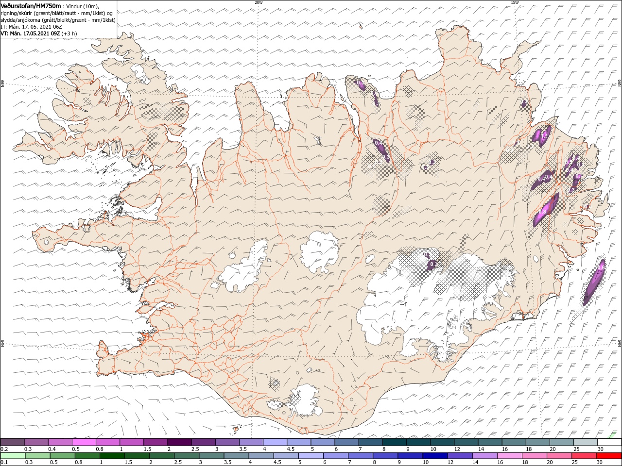Pick the white swatch labeled 30 in the upper row
The width and height of the screenshot is (622, 466).
click(609, 442)
